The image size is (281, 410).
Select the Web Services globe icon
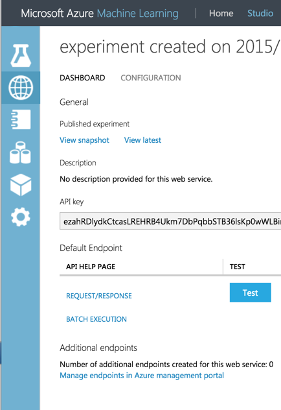[21, 88]
